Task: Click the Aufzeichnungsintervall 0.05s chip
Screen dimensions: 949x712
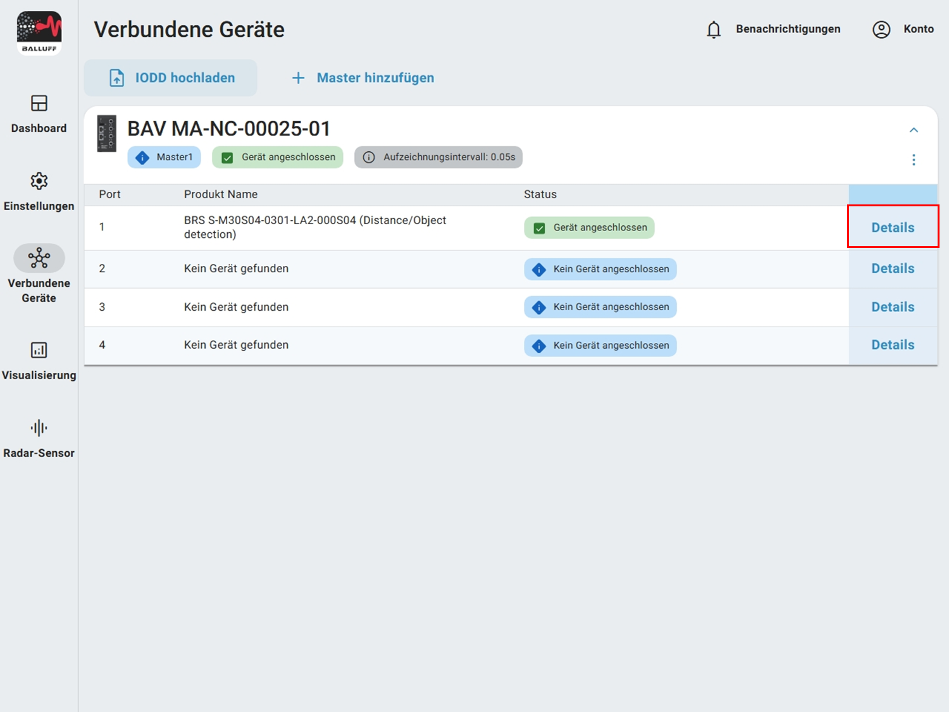Action: click(x=438, y=157)
